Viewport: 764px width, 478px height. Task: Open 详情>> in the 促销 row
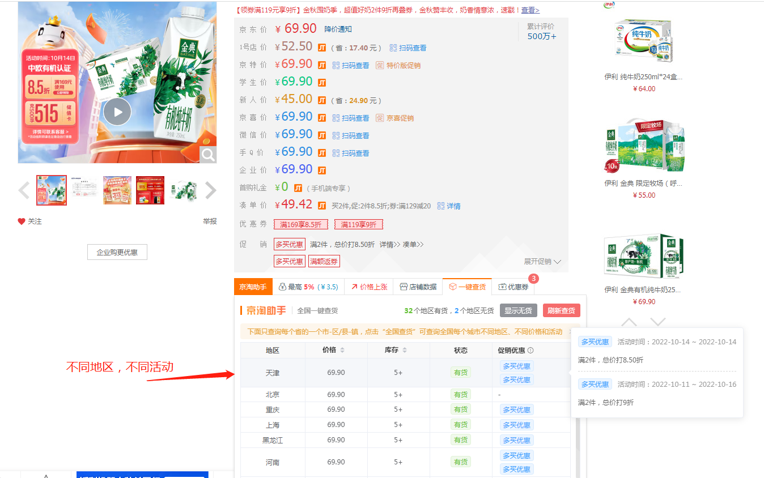pos(390,245)
